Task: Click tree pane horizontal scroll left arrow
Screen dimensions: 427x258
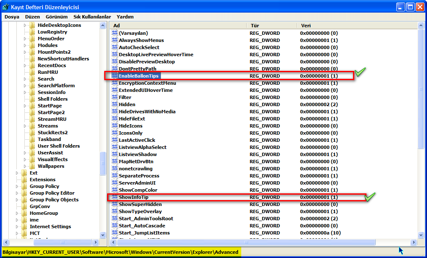Action: pos(5,242)
